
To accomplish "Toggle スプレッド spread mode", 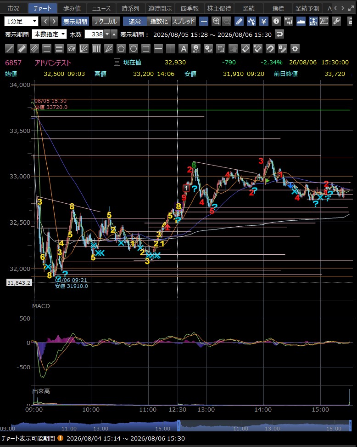I will click(184, 21).
